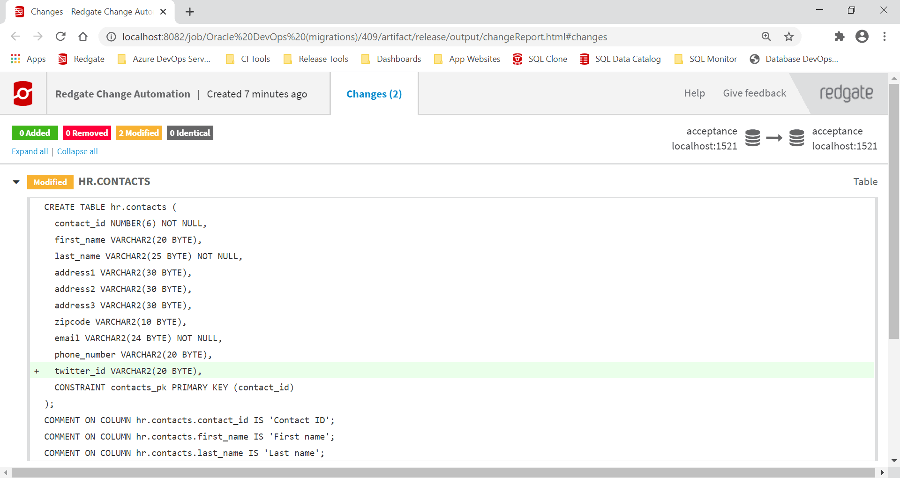This screenshot has height=478, width=900.
Task: Click the redgate wordmark in header
Action: [846, 93]
